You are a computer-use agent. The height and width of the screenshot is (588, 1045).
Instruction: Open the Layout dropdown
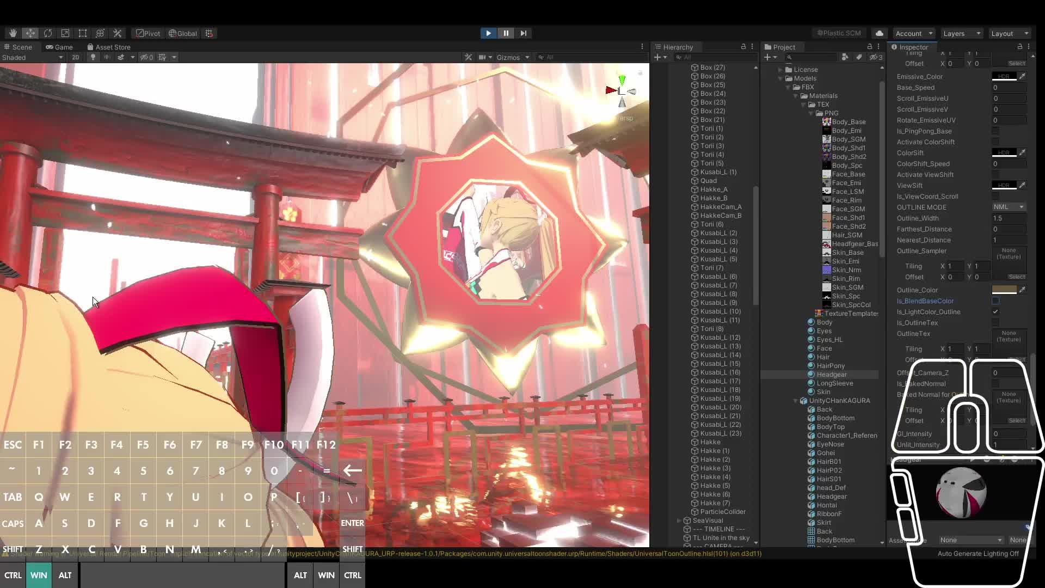tap(1009, 33)
